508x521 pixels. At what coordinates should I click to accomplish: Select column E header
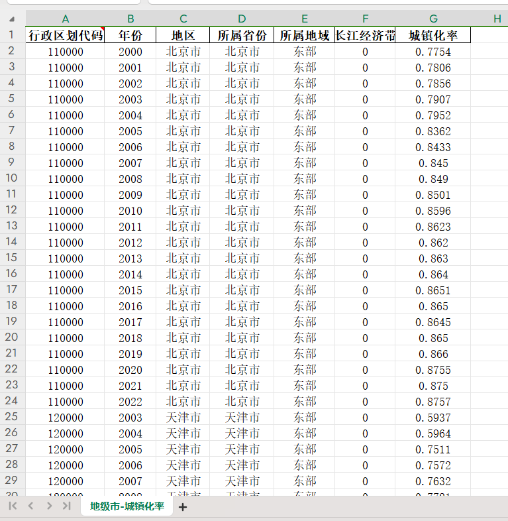click(x=304, y=19)
